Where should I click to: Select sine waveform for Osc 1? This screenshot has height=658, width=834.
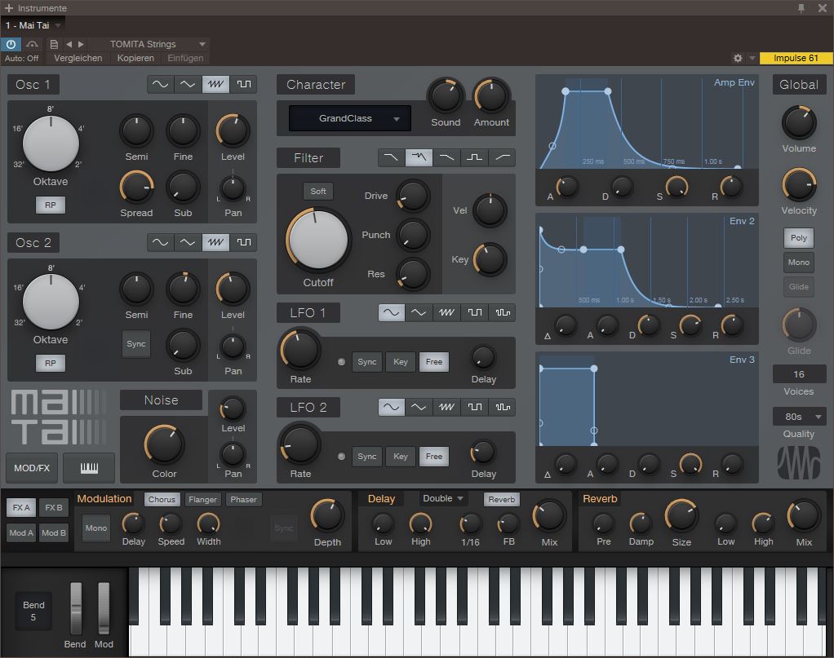(x=160, y=85)
